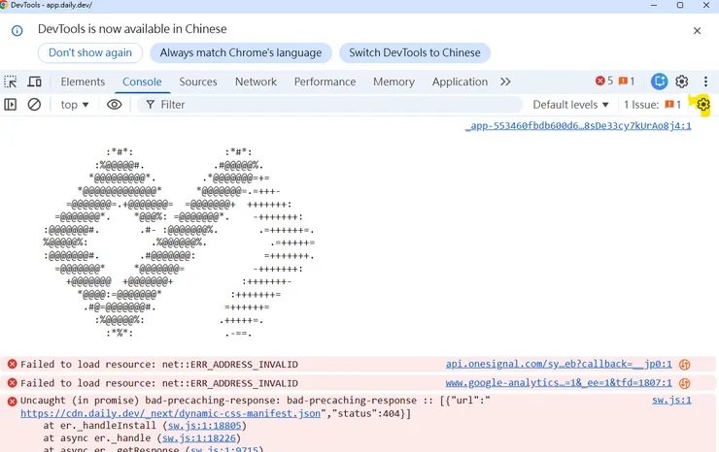The height and width of the screenshot is (452, 719).
Task: Click the '1 Issue:' label text
Action: coord(641,105)
